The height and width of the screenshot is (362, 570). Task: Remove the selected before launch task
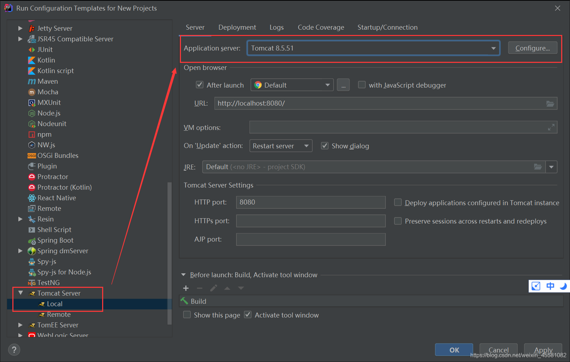pyautogui.click(x=200, y=288)
